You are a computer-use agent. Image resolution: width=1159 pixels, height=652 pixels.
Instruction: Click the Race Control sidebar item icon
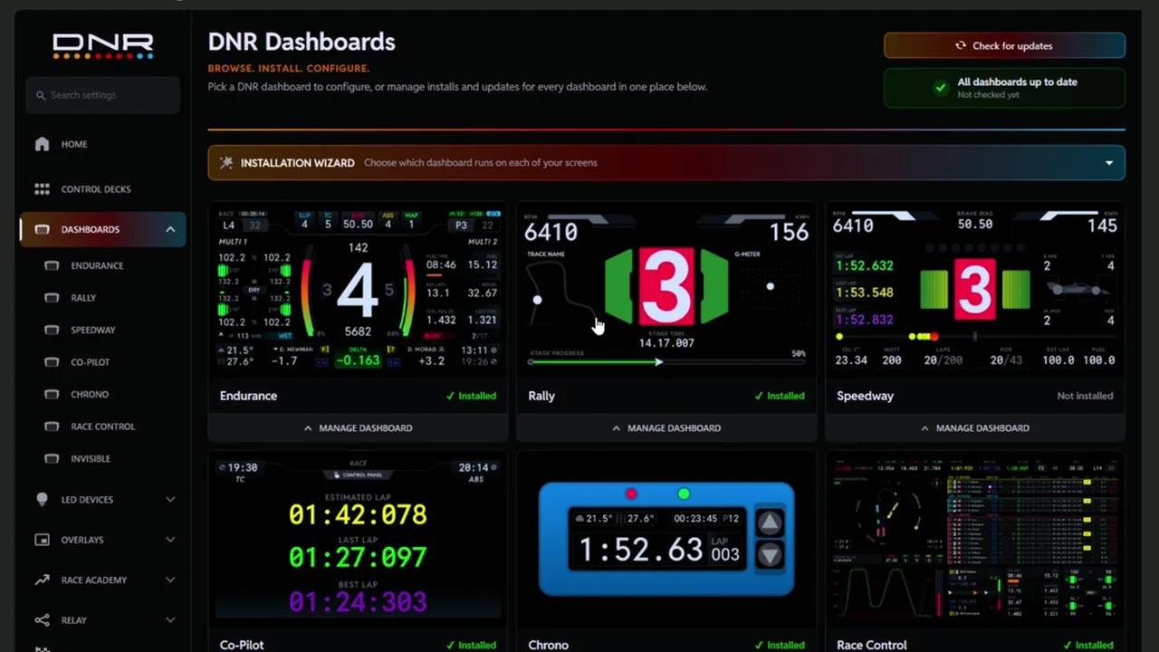point(52,427)
